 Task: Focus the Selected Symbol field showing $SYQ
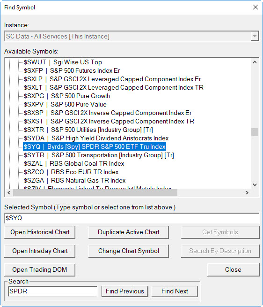point(131,218)
